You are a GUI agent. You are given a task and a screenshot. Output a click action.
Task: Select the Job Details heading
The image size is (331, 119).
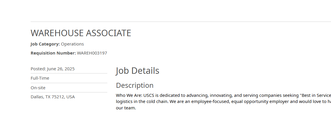click(138, 71)
